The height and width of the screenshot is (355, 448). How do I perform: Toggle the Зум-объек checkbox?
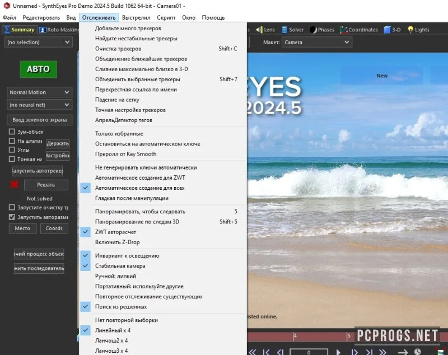point(12,132)
